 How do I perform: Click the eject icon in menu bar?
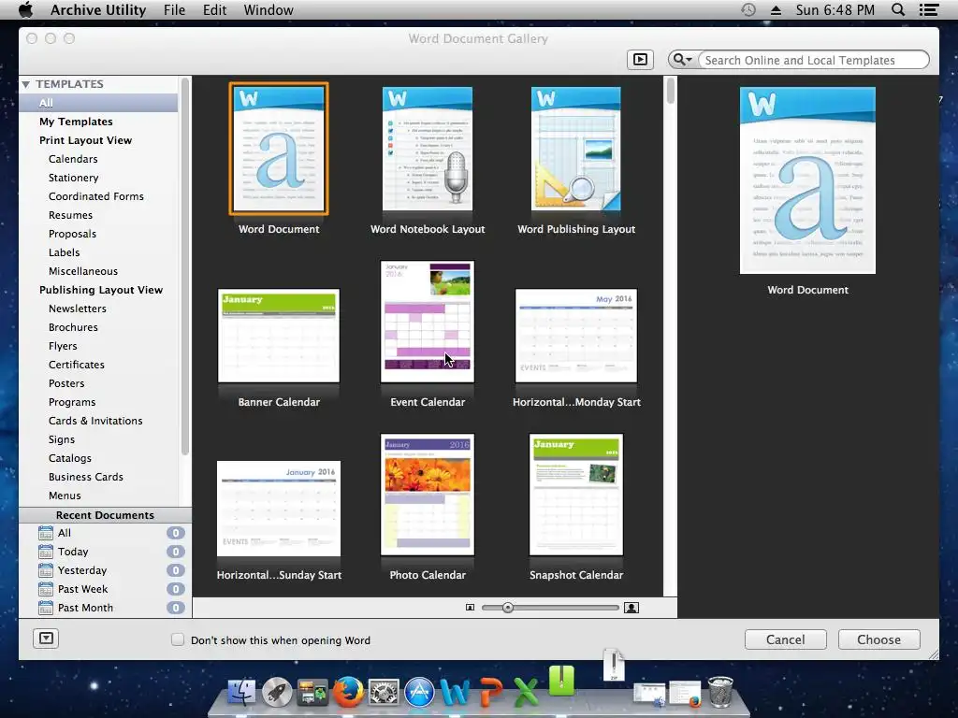(x=776, y=10)
